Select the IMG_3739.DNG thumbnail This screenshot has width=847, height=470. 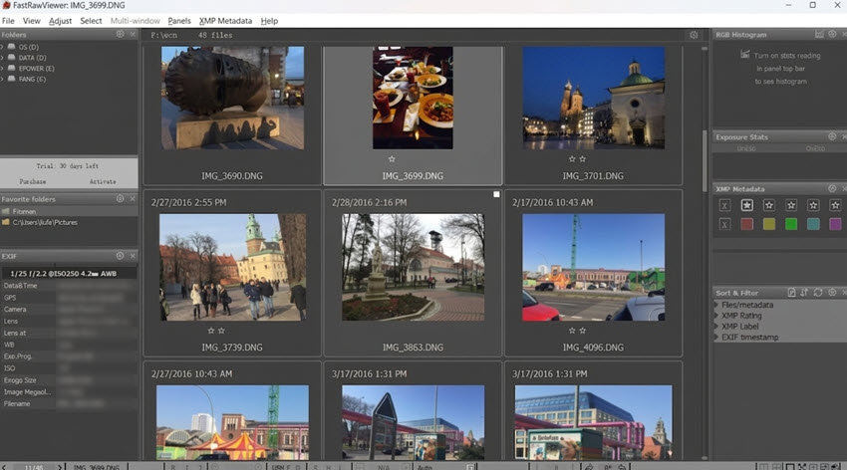(232, 267)
